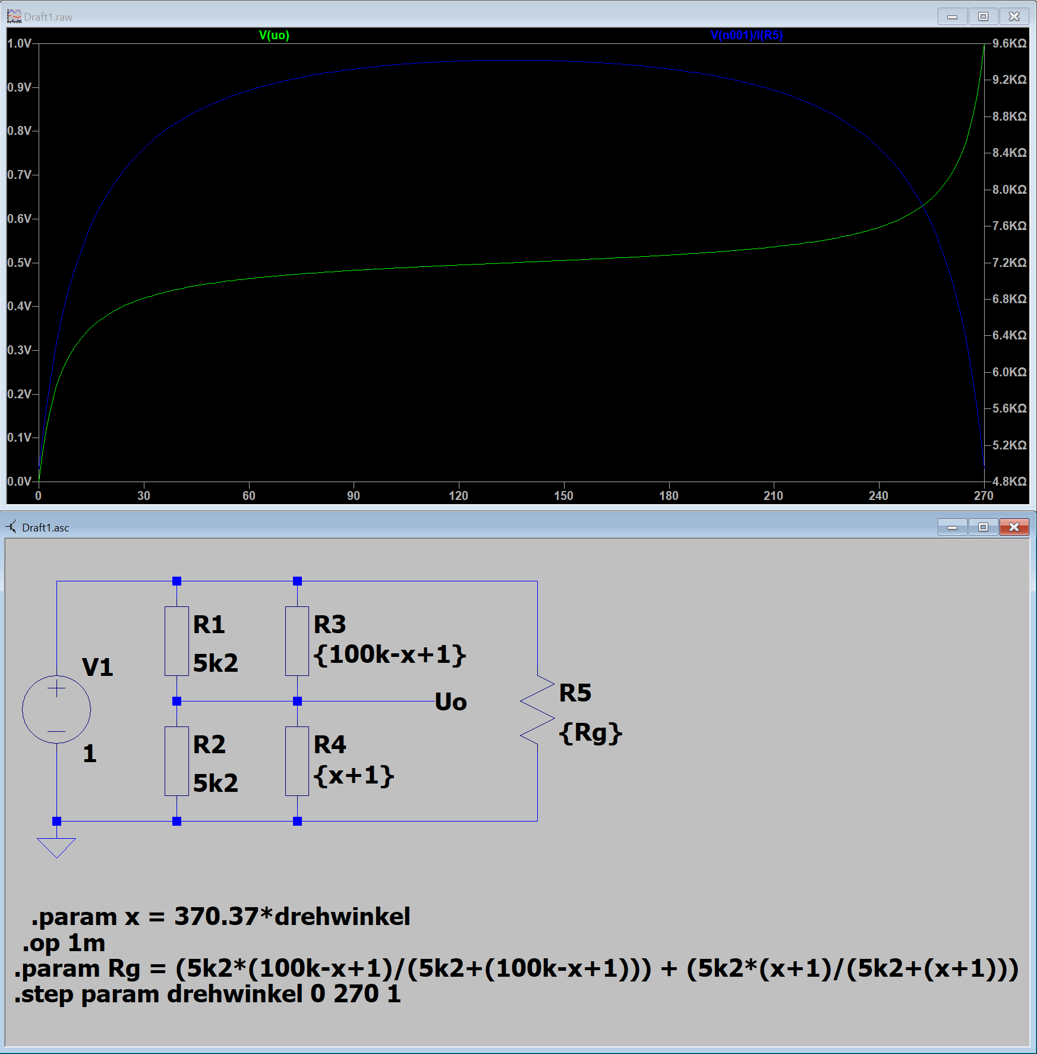Click the Draft1.asc window icon
Screen dimensions: 1037x1054
pyautogui.click(x=11, y=527)
